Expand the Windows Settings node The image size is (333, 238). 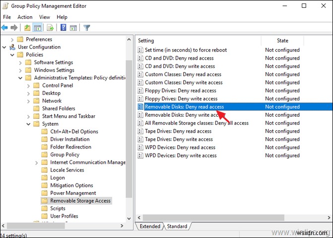tap(20, 71)
